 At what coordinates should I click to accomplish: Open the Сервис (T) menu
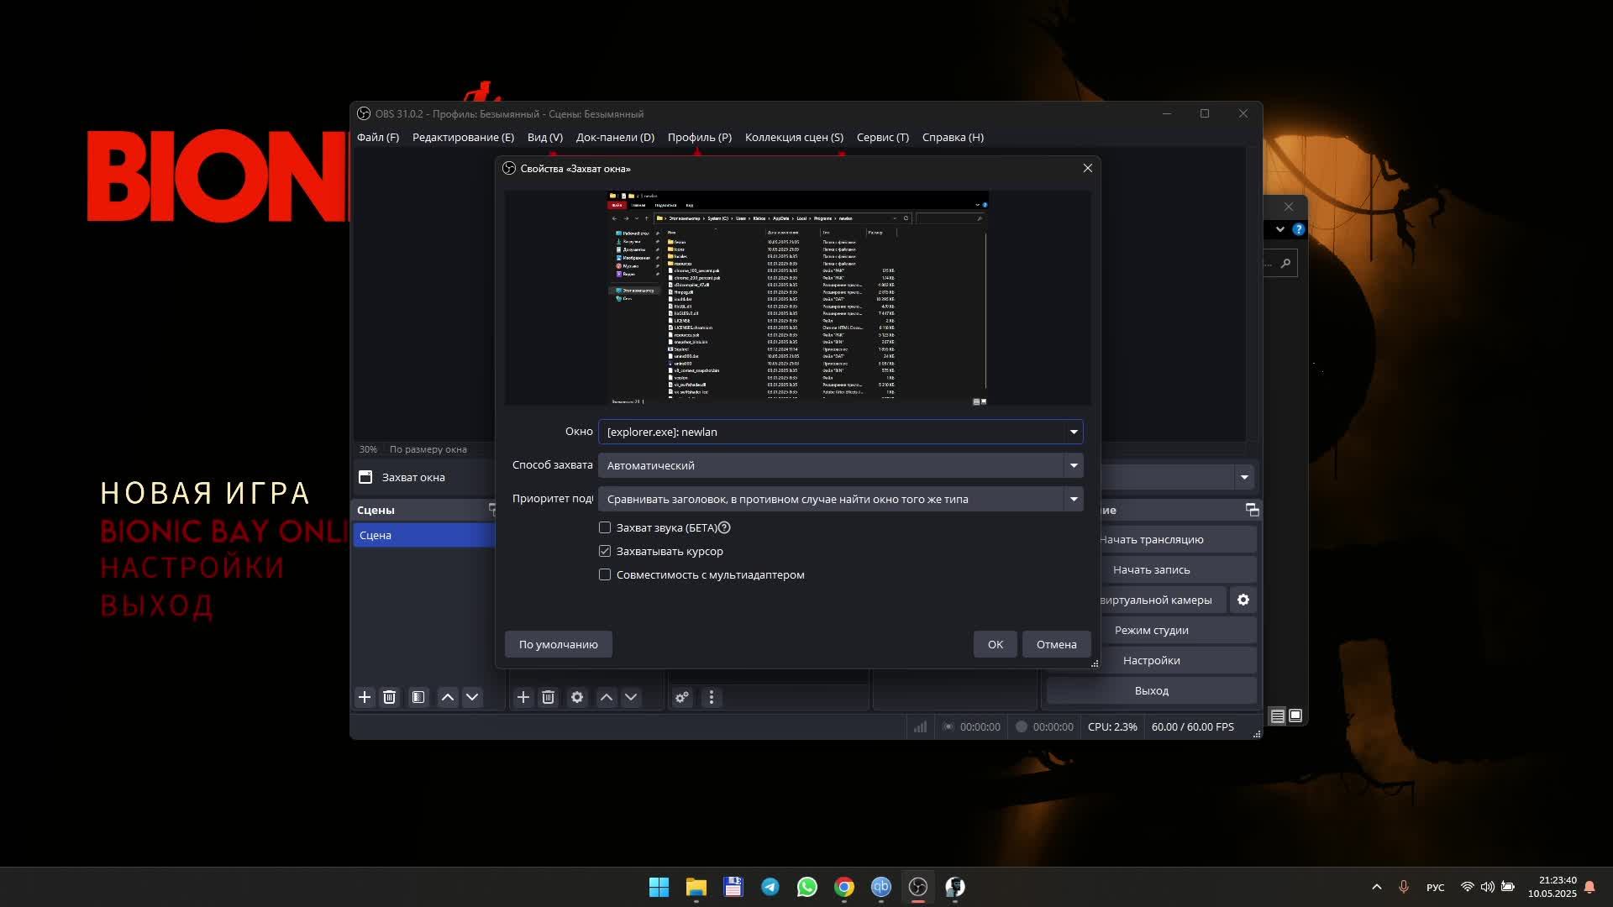click(x=882, y=137)
